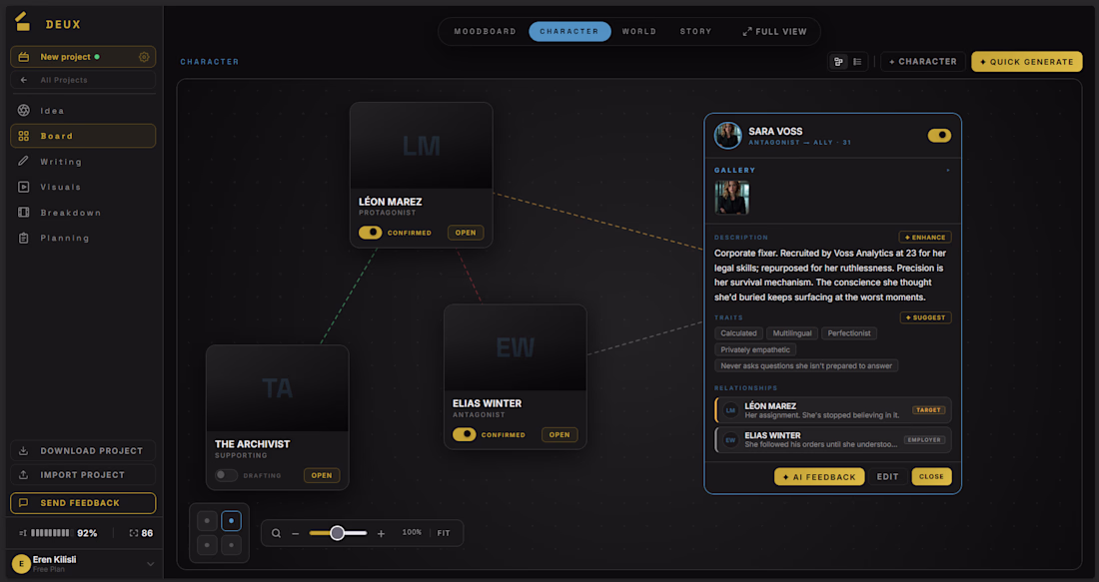Click the Planning clipboard icon
The image size is (1099, 582).
(x=24, y=239)
